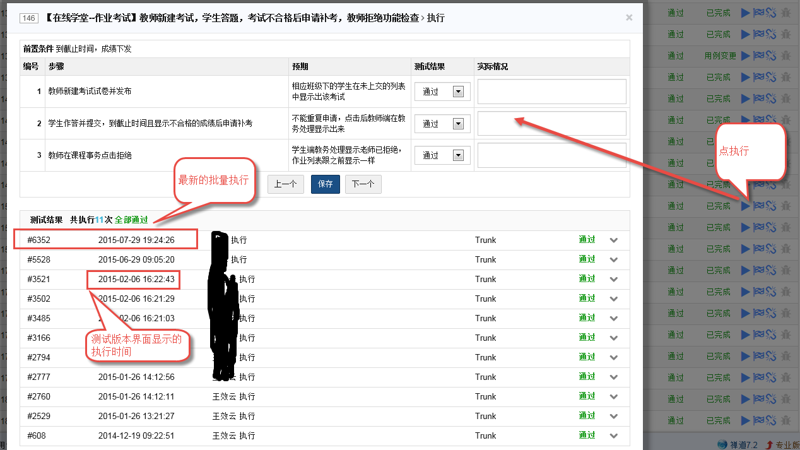Open the result dropdown for step 2
This screenshot has height=450, width=800.
pos(443,124)
